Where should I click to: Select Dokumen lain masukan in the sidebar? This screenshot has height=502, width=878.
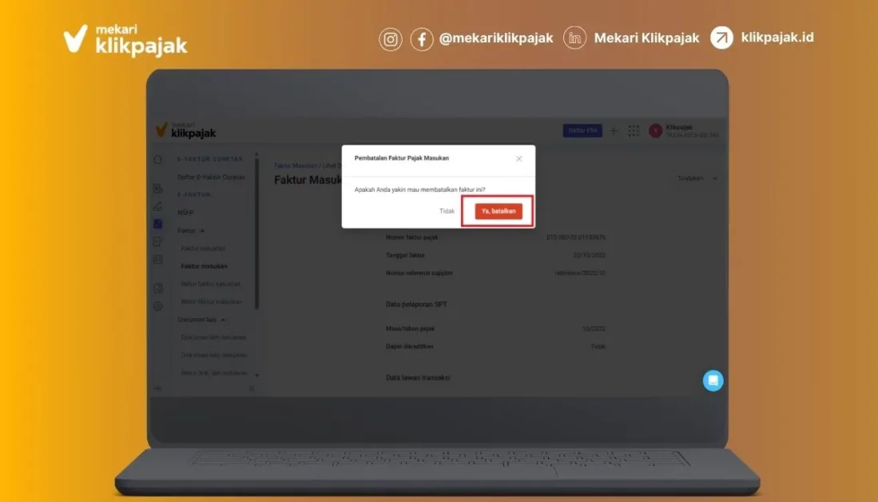click(214, 355)
